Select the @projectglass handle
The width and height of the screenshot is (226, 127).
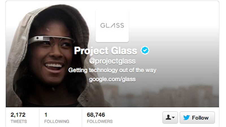pos(112,61)
